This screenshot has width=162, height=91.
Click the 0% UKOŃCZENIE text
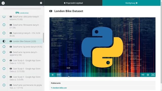coord(22,13)
